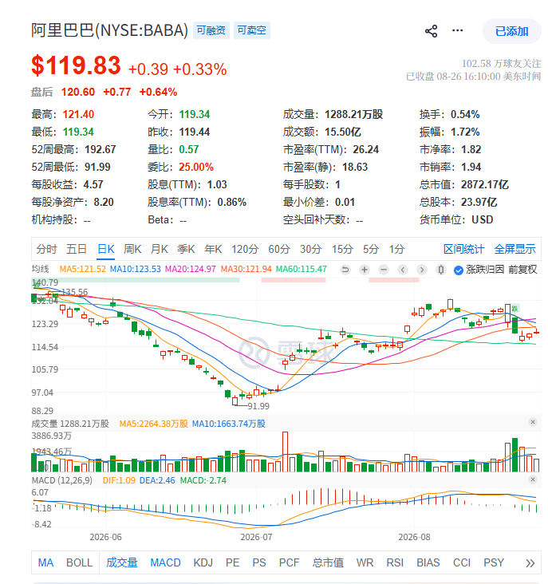The width and height of the screenshot is (548, 584).
Task: Open the 前复权 adjustment dropdown
Action: (522, 270)
